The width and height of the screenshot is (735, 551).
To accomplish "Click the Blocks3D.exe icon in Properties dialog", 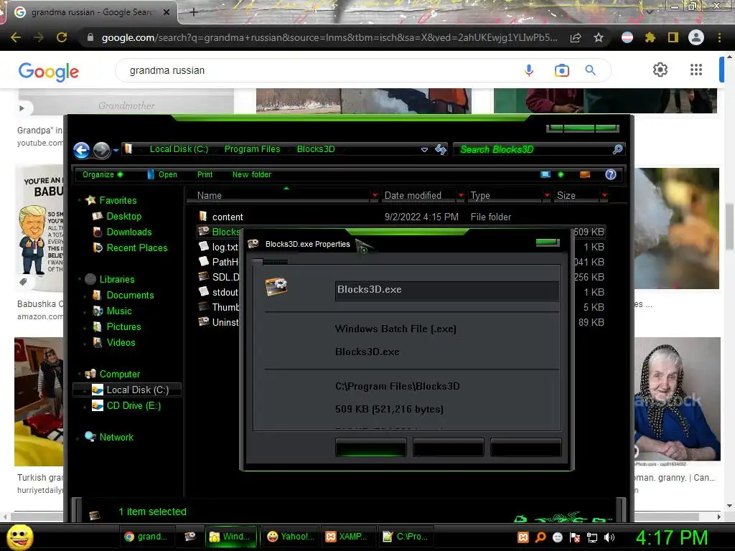I will [x=276, y=287].
